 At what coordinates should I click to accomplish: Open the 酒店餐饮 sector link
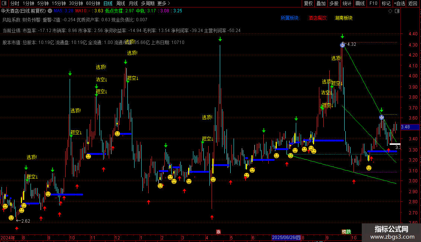click(317, 18)
